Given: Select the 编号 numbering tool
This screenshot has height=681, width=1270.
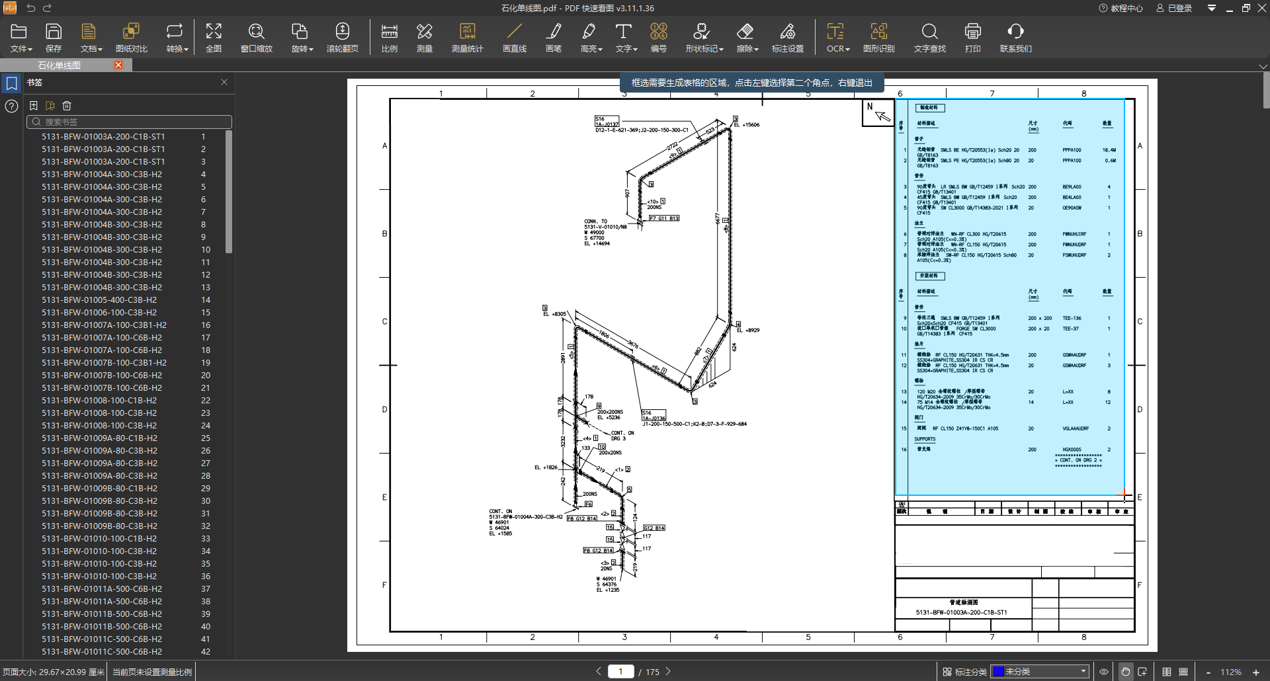Looking at the screenshot, I should [x=658, y=38].
